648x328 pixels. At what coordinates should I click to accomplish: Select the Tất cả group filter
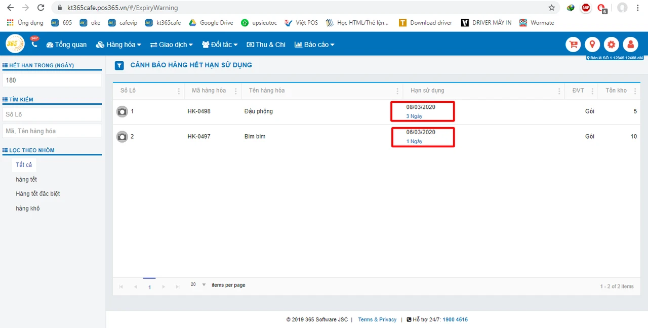click(24, 165)
